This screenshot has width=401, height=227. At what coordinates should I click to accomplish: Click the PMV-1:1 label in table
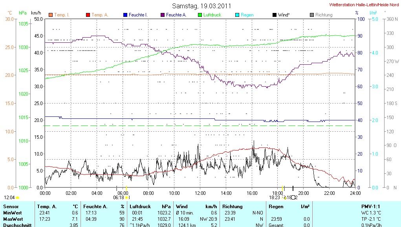point(370,206)
